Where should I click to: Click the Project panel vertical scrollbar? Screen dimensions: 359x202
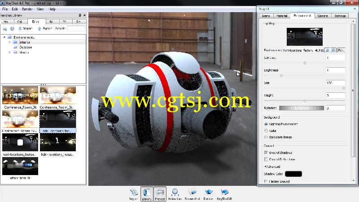[354, 90]
